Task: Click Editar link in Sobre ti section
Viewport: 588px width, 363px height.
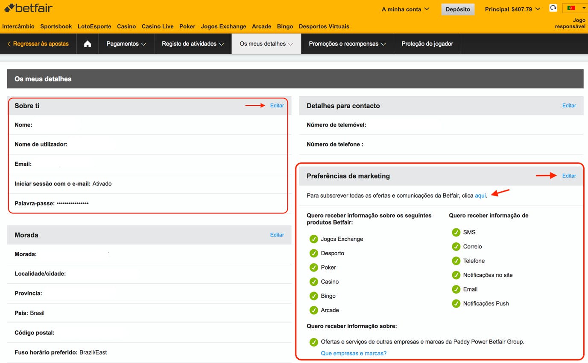Action: tap(277, 106)
